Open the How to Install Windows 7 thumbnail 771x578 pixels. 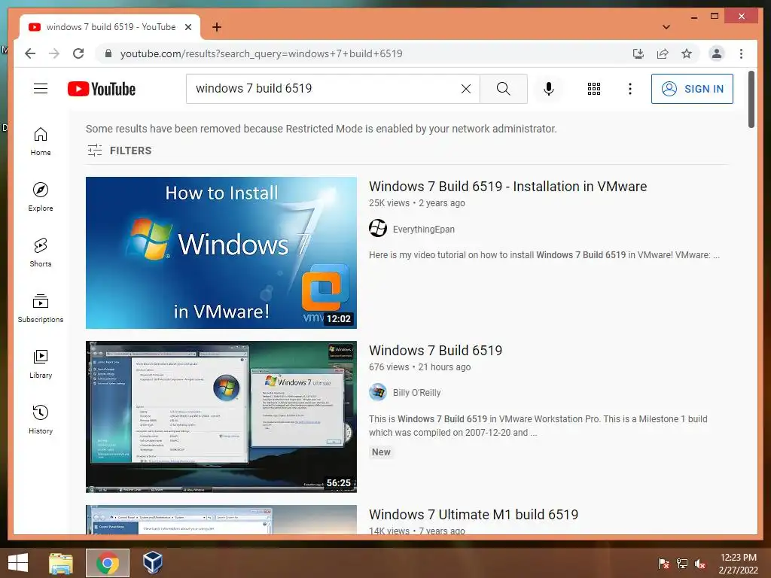(221, 253)
